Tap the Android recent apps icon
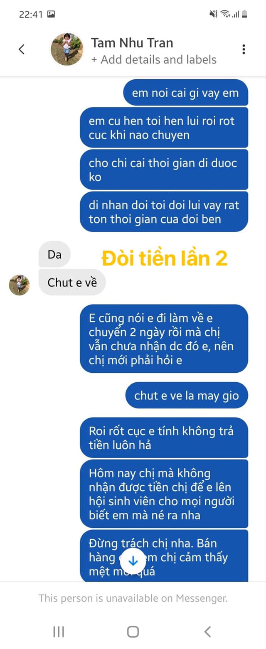This screenshot has height=649, width=266. click(59, 632)
